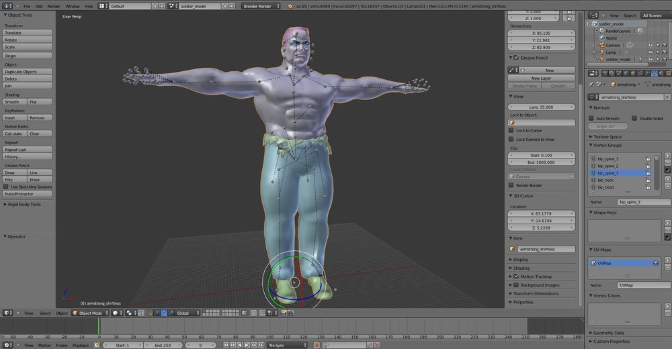This screenshot has width=672, height=349.
Task: Open the 3D view Select menu
Action: [45, 313]
